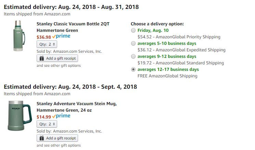The width and height of the screenshot is (255, 150).
Task: See other gift options under mug item
Action: click(59, 145)
